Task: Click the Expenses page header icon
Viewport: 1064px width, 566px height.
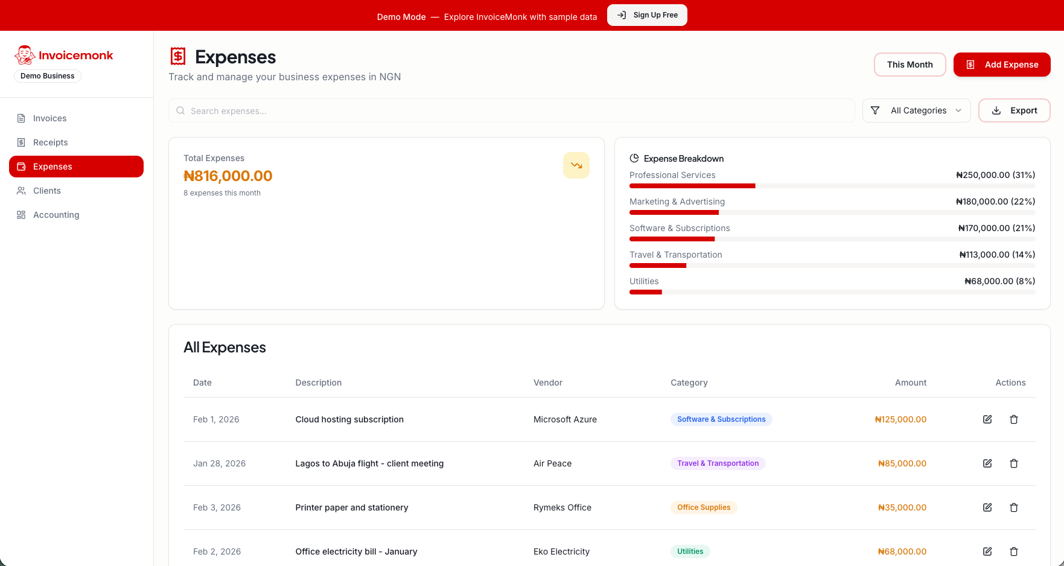Action: [178, 56]
